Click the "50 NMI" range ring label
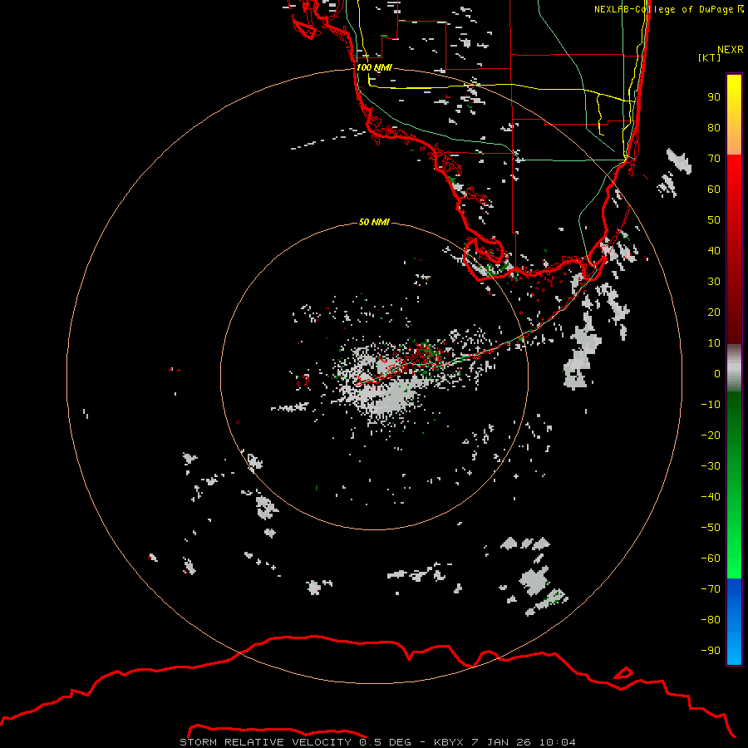The height and width of the screenshot is (748, 748). pyautogui.click(x=374, y=222)
